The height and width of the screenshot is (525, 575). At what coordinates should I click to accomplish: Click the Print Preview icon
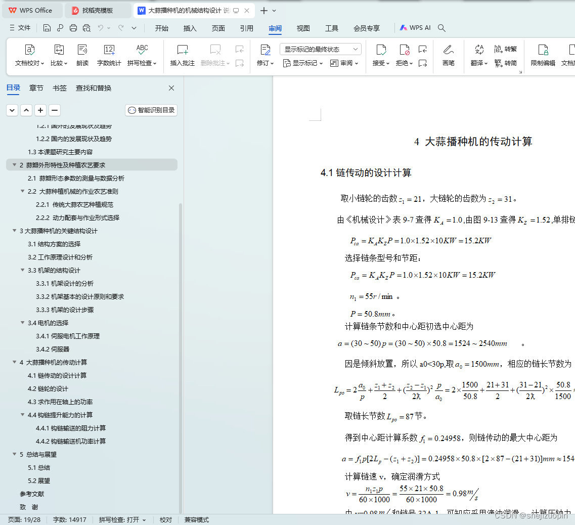coord(86,28)
